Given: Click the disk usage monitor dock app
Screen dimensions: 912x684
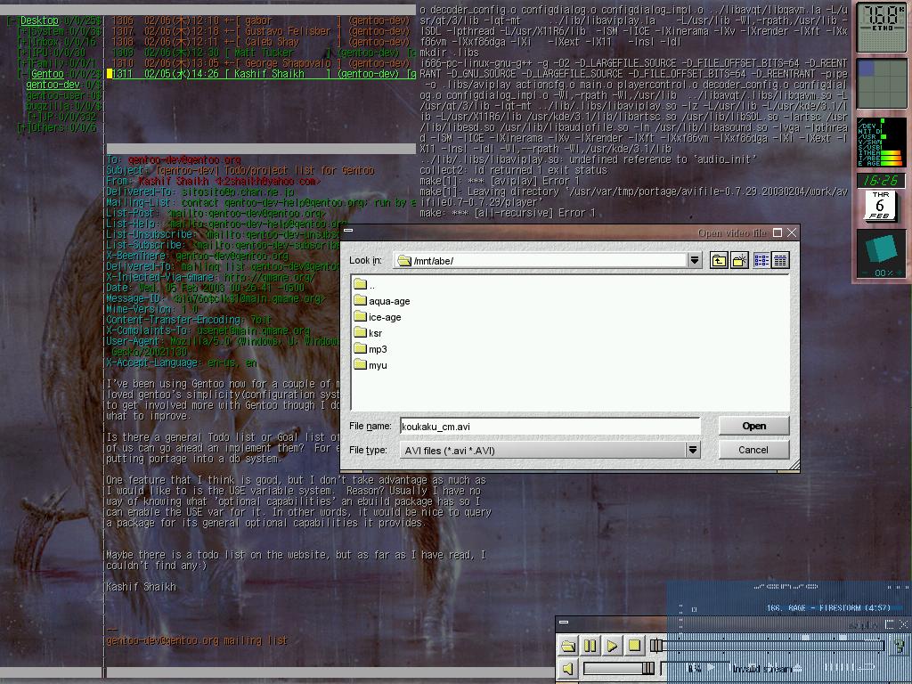Looking at the screenshot, I should (x=881, y=142).
